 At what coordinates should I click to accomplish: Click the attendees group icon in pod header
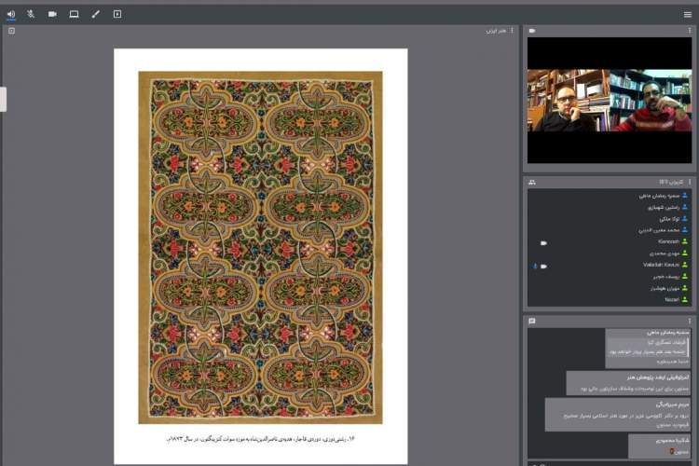pos(532,182)
